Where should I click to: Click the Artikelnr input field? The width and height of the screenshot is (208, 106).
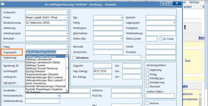126,90
